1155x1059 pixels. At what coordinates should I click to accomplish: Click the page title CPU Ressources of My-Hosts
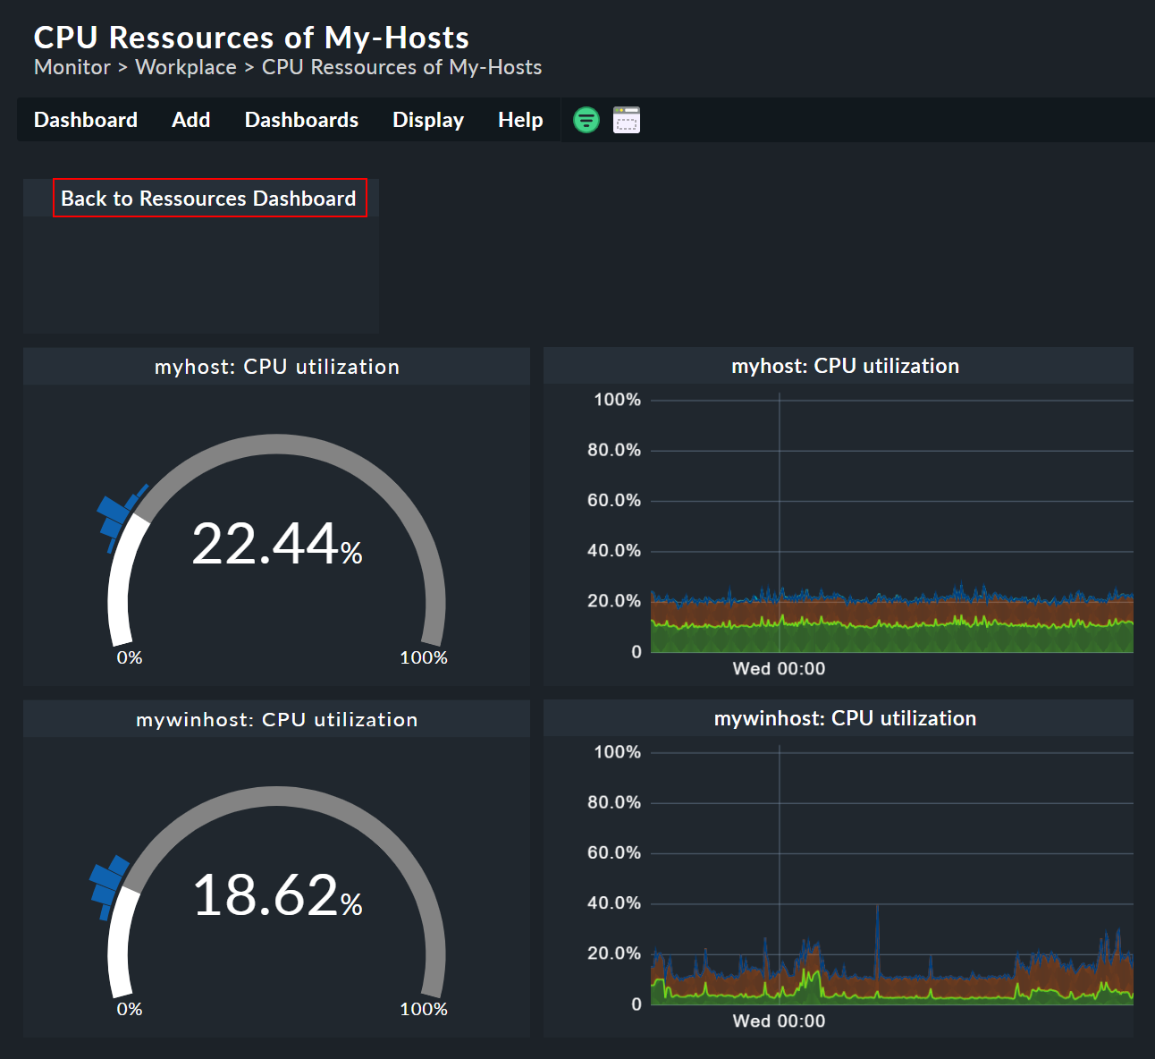click(251, 38)
